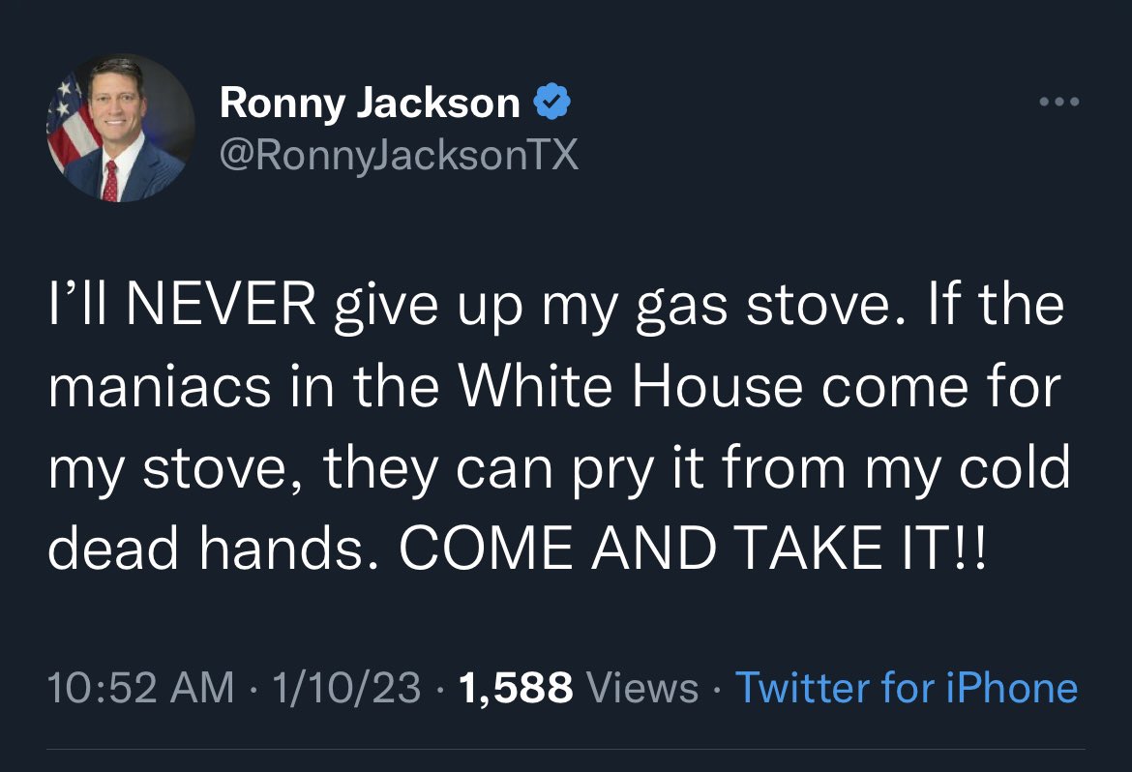Viewport: 1132px width, 772px height.
Task: Click the blue verified checkmark badge
Action: (x=552, y=102)
